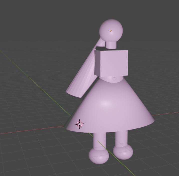Viewport: 179px width, 176px height.
Task: Click the small circle on the waist
Action: point(114,79)
